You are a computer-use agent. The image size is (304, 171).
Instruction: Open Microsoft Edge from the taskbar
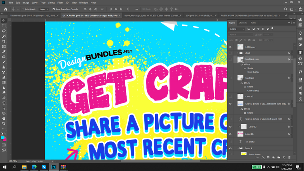point(34,167)
